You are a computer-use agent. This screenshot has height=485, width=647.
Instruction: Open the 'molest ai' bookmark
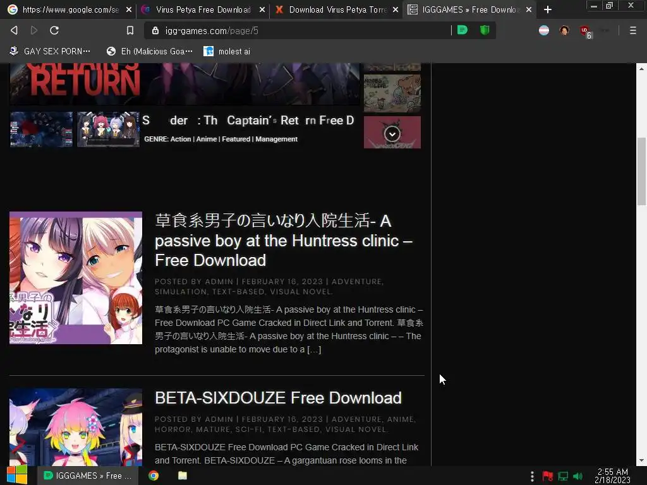click(x=227, y=51)
